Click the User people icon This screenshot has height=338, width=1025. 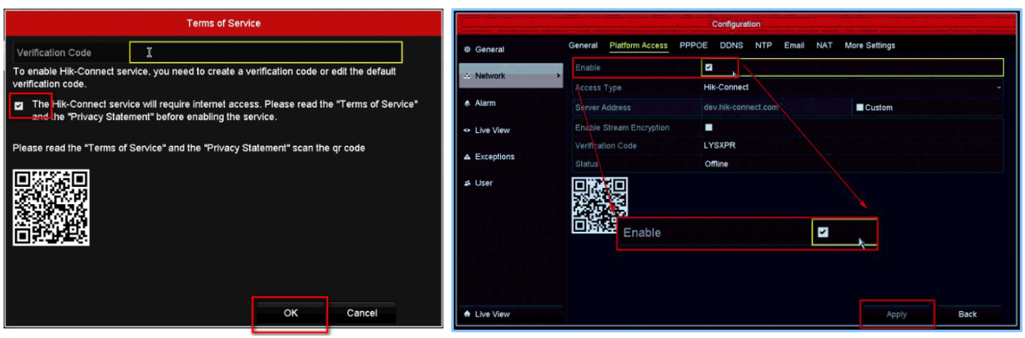pos(467,183)
